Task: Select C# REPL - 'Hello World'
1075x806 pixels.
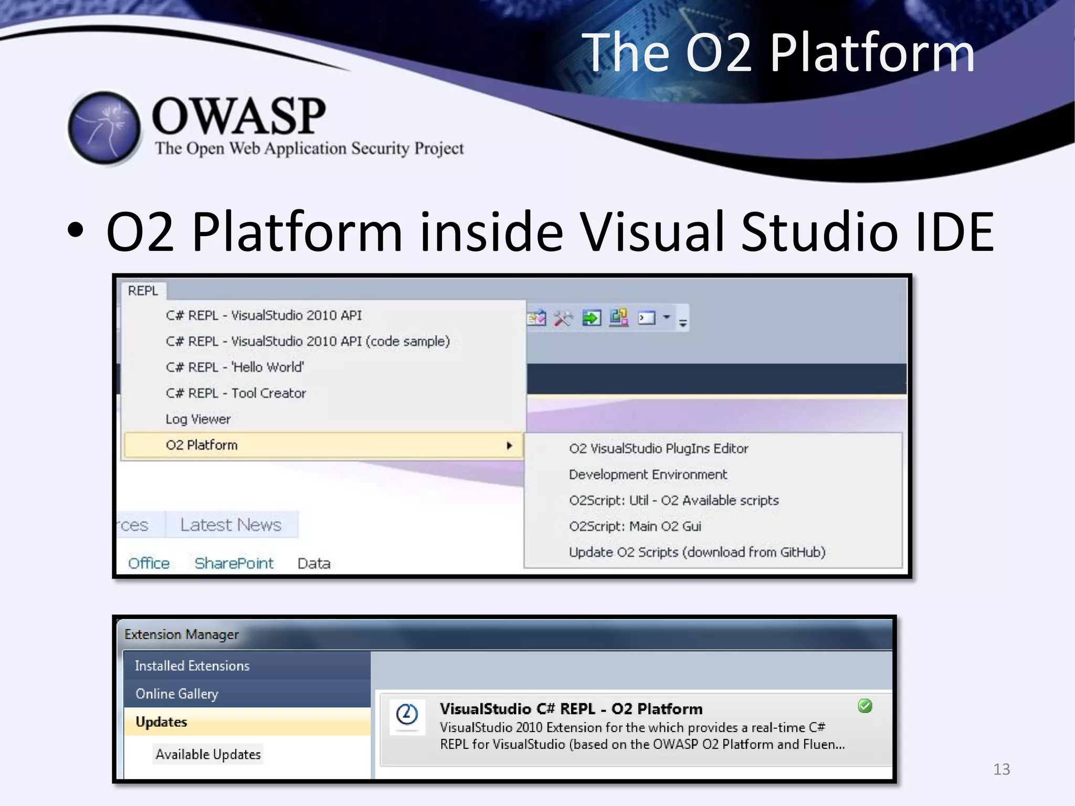Action: [x=235, y=367]
